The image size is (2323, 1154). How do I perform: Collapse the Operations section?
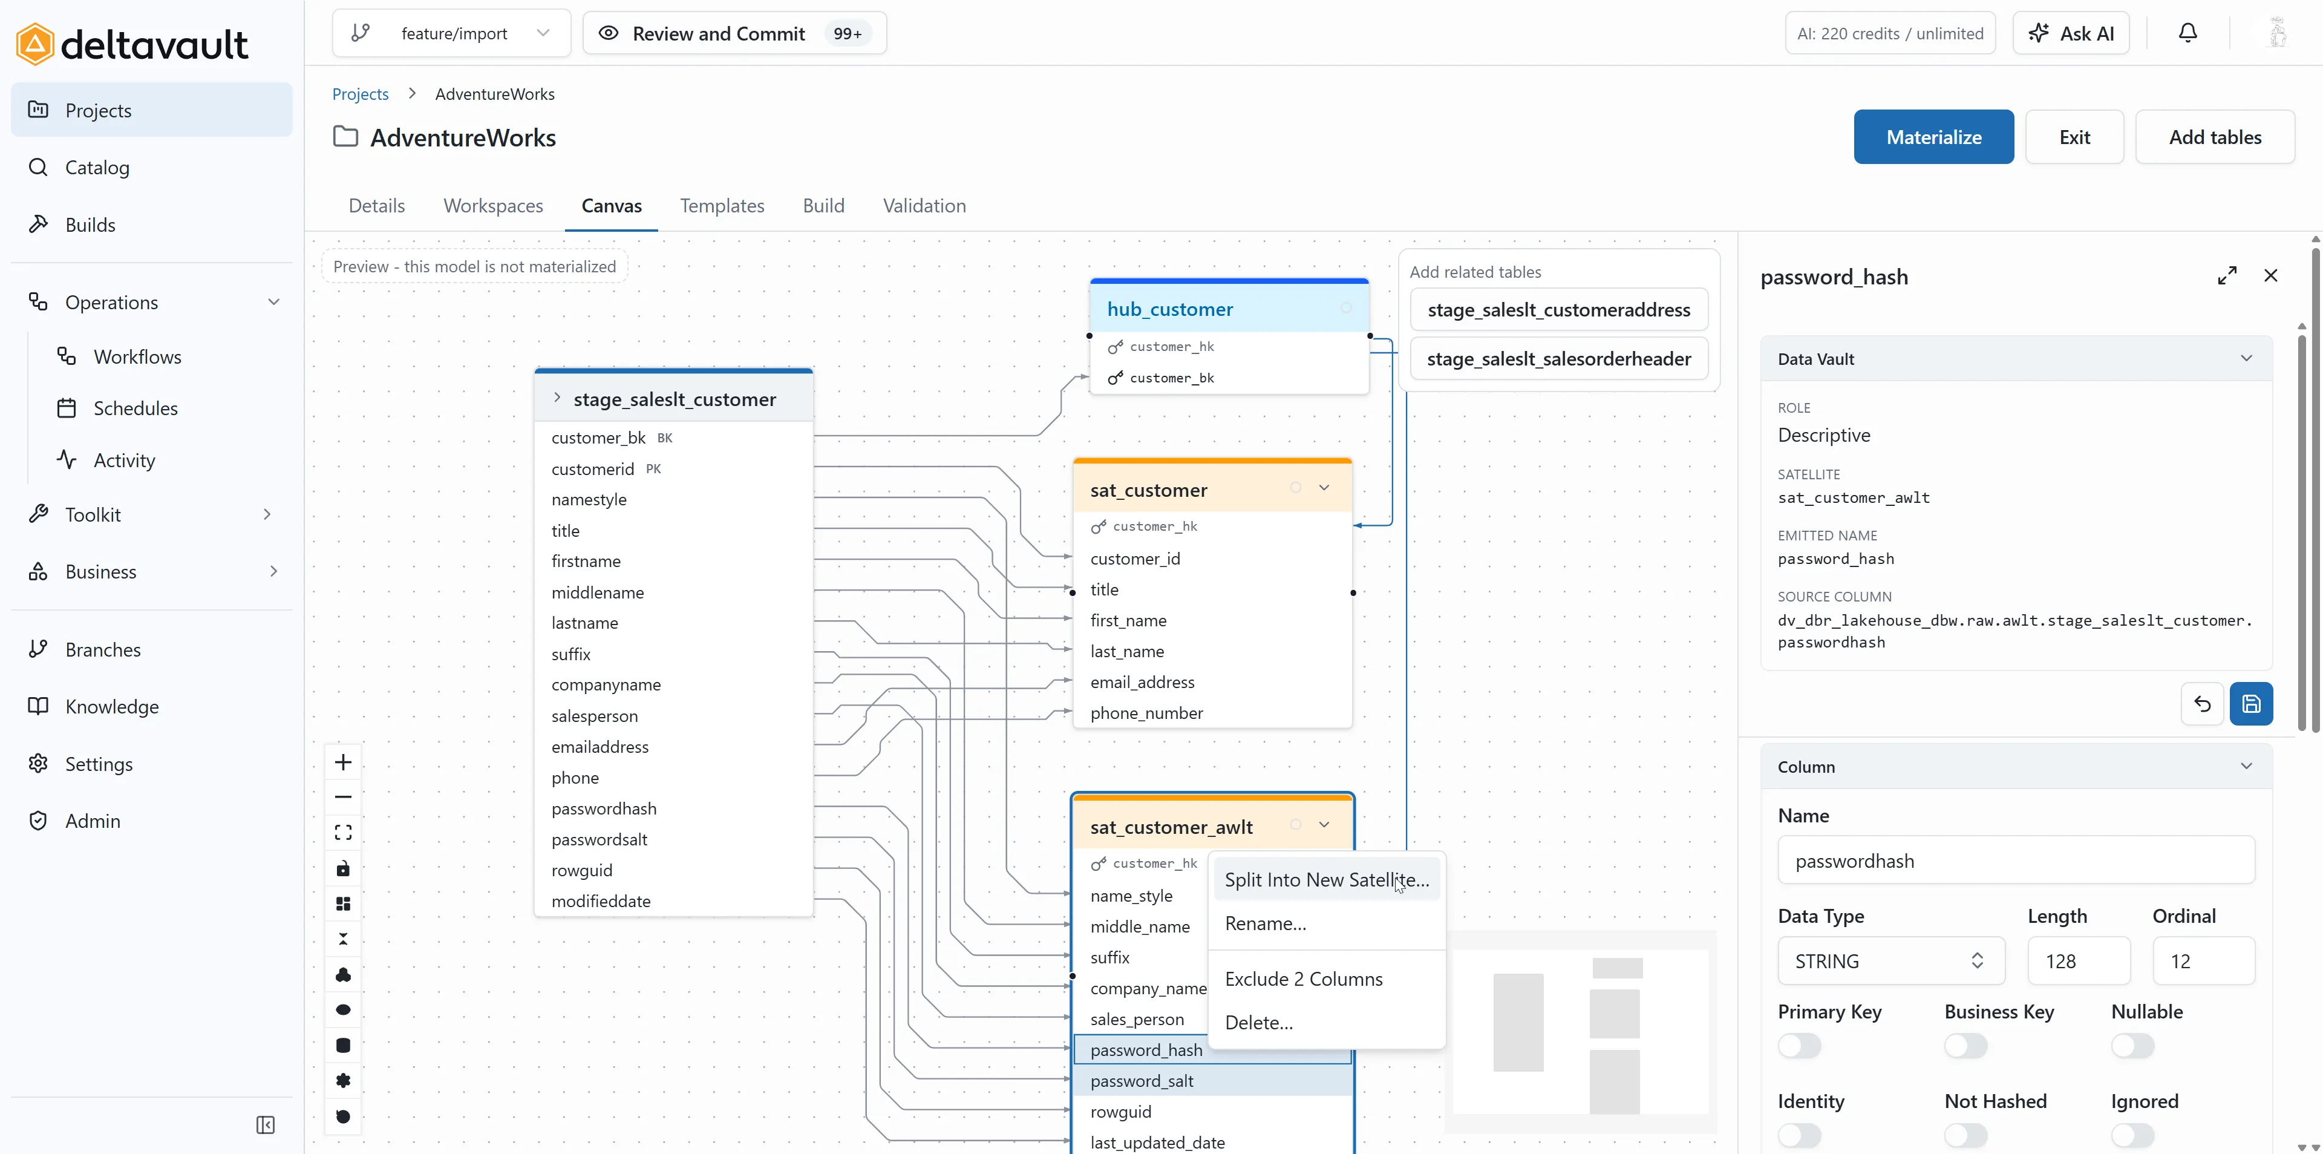coord(273,302)
